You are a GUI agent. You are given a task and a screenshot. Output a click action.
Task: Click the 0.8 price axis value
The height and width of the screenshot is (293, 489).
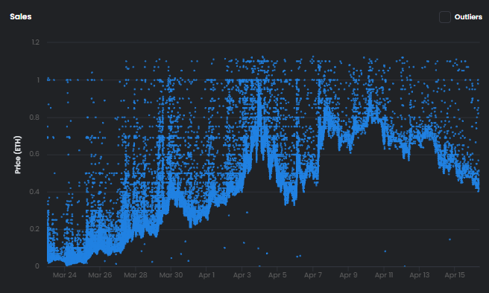(x=34, y=117)
